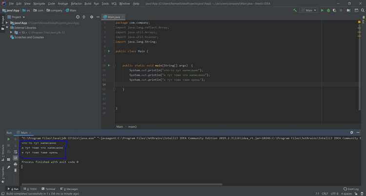The image size is (366, 196).
Task: Click the Stop square icon in toolbar
Action: tap(341, 10)
